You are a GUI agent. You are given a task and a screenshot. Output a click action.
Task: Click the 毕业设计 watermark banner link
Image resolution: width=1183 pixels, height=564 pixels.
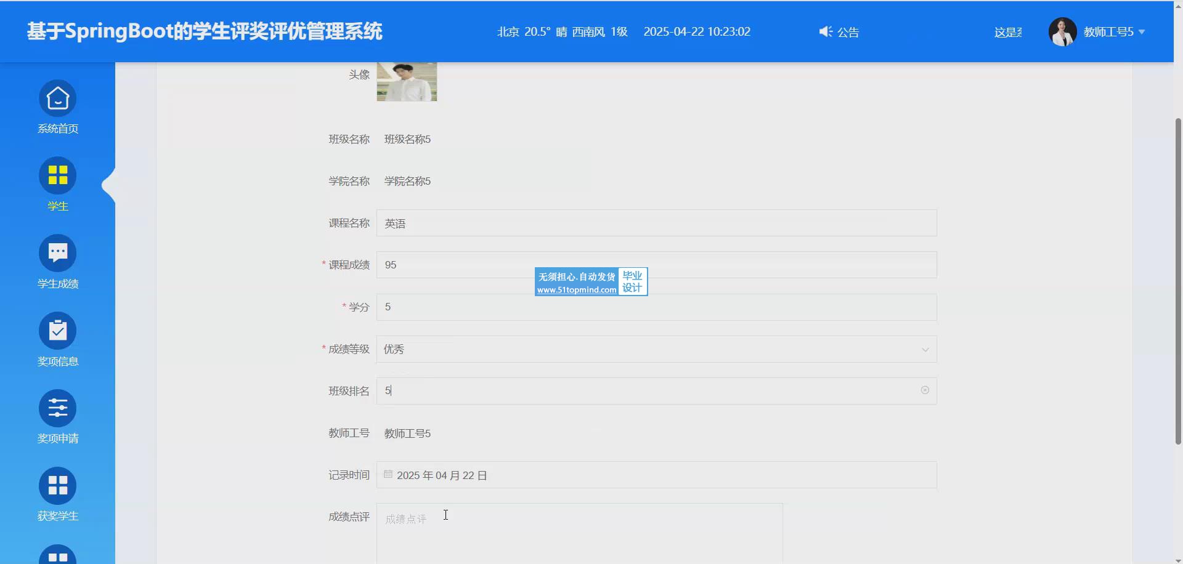591,282
